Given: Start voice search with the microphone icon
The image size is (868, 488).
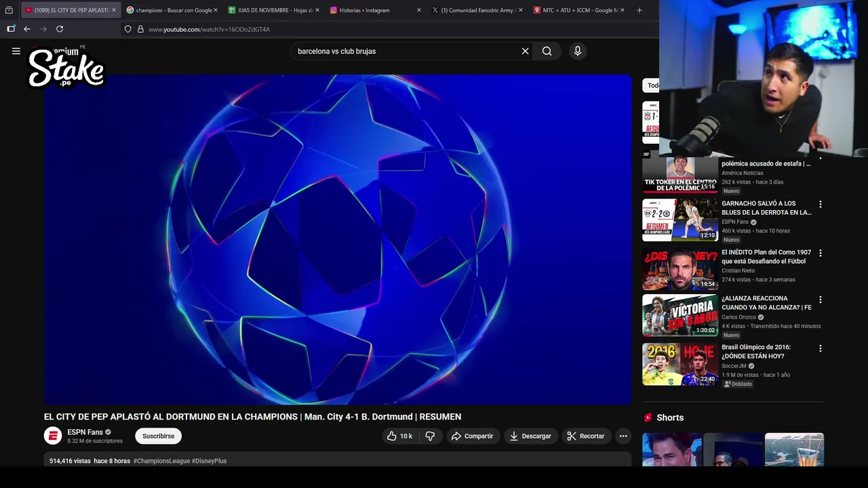Looking at the screenshot, I should (x=578, y=51).
